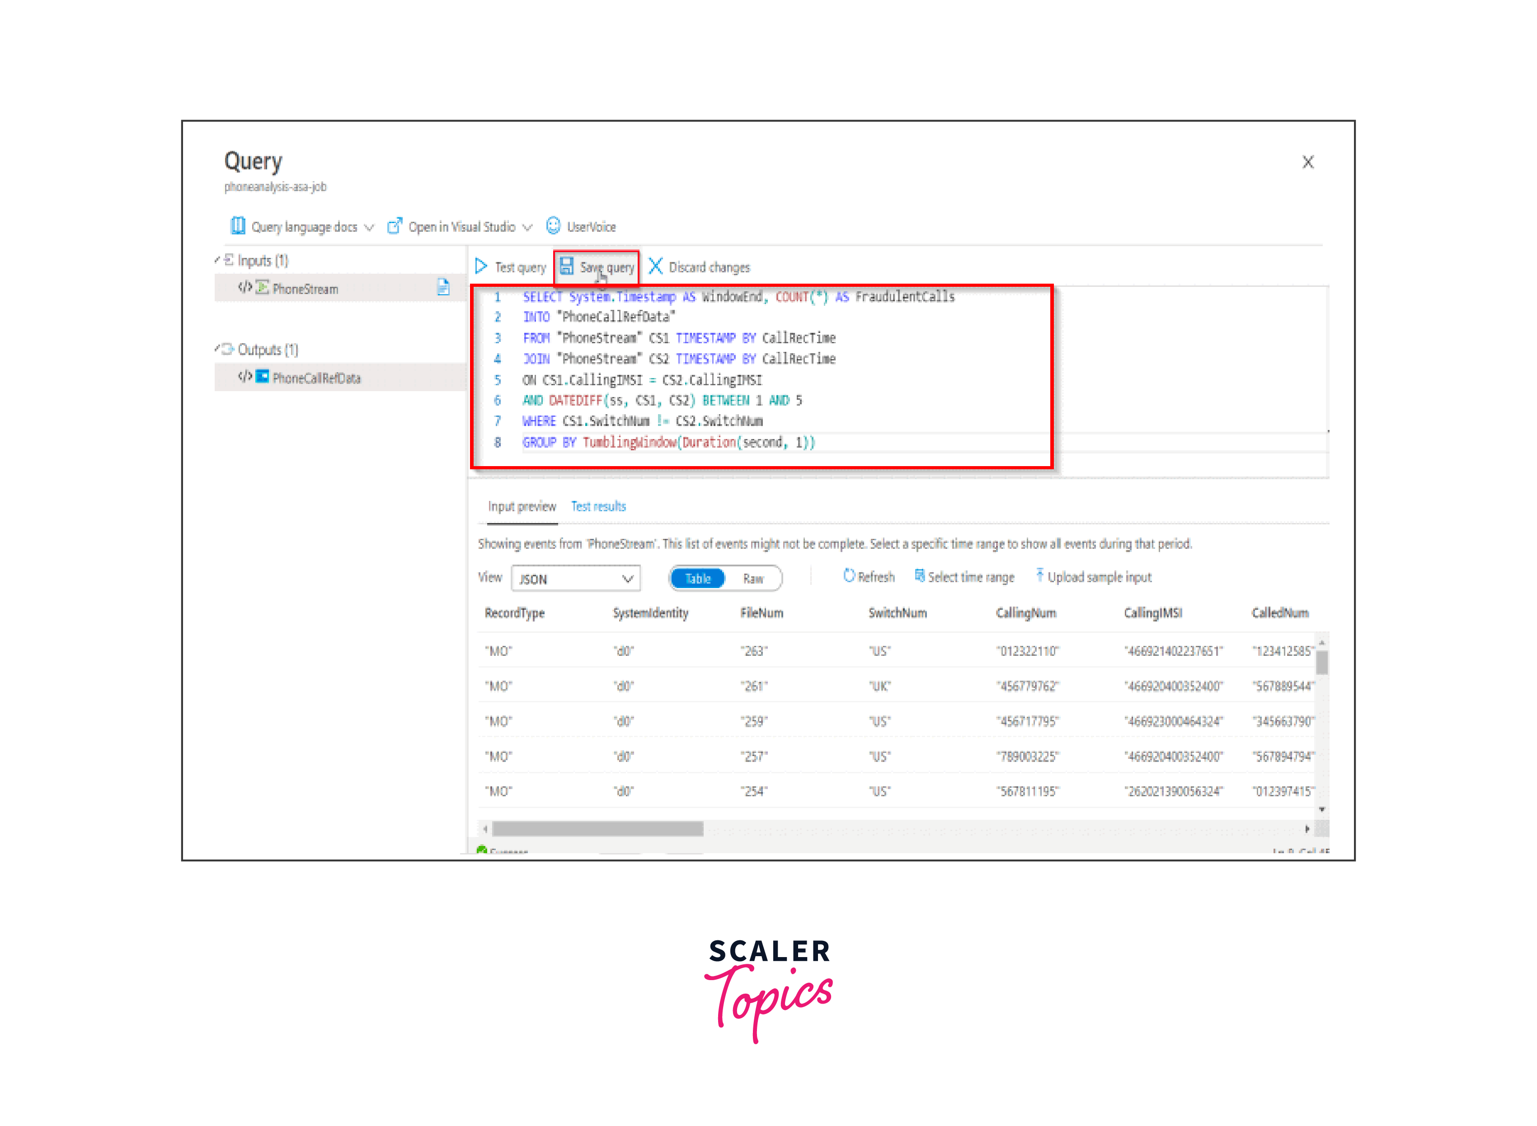This screenshot has width=1537, height=1126.
Task: Select the PhoneCallRefData output item
Action: (316, 378)
